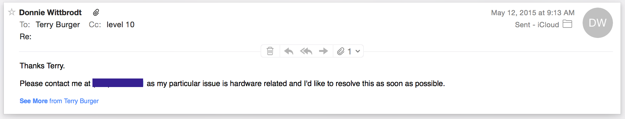This screenshot has width=625, height=119.
Task: Click the Thanks Terry message text
Action: coord(42,66)
